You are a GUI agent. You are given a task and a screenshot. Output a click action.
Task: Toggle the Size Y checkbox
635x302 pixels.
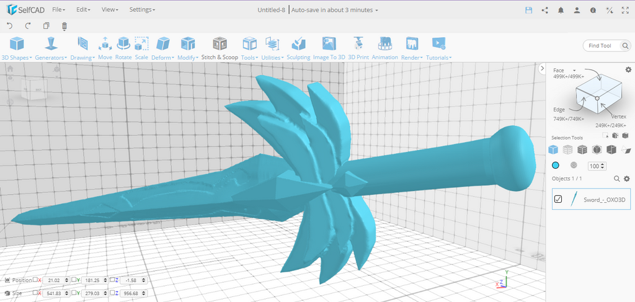[x=74, y=292]
